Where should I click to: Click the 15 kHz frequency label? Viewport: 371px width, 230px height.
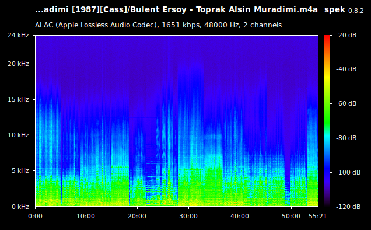coord(18,99)
